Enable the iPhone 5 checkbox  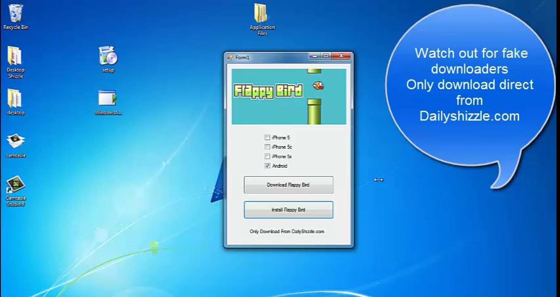[x=267, y=137]
